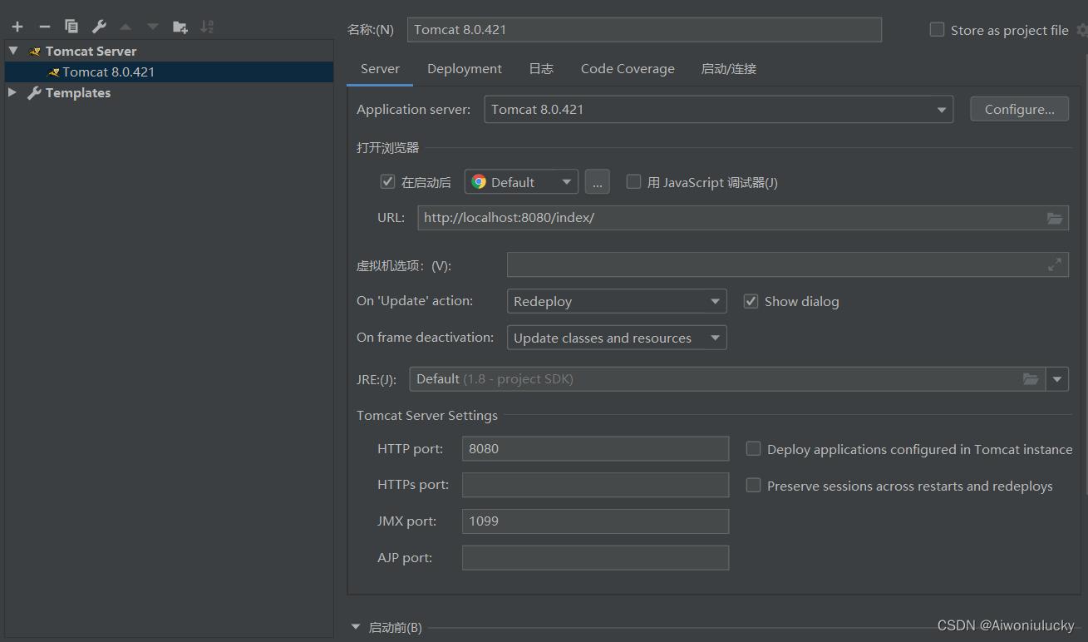Open the Code Coverage tab
Viewport: 1088px width, 642px height.
(x=628, y=69)
